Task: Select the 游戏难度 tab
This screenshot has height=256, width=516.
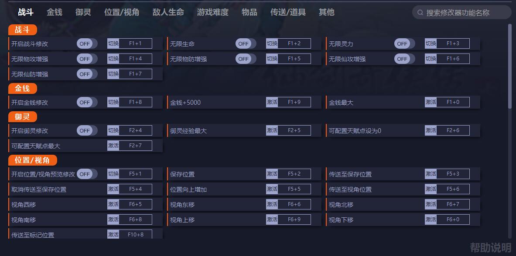Action: [213, 12]
